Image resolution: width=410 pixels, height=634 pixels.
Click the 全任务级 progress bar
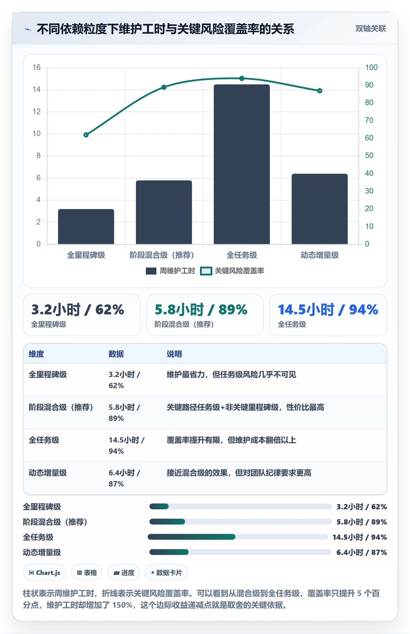pos(238,537)
